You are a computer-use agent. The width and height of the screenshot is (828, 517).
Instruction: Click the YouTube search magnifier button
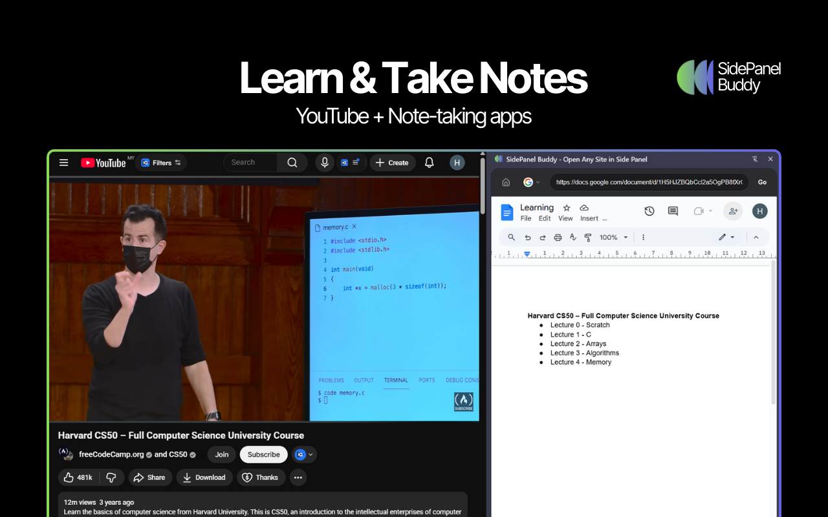point(292,163)
